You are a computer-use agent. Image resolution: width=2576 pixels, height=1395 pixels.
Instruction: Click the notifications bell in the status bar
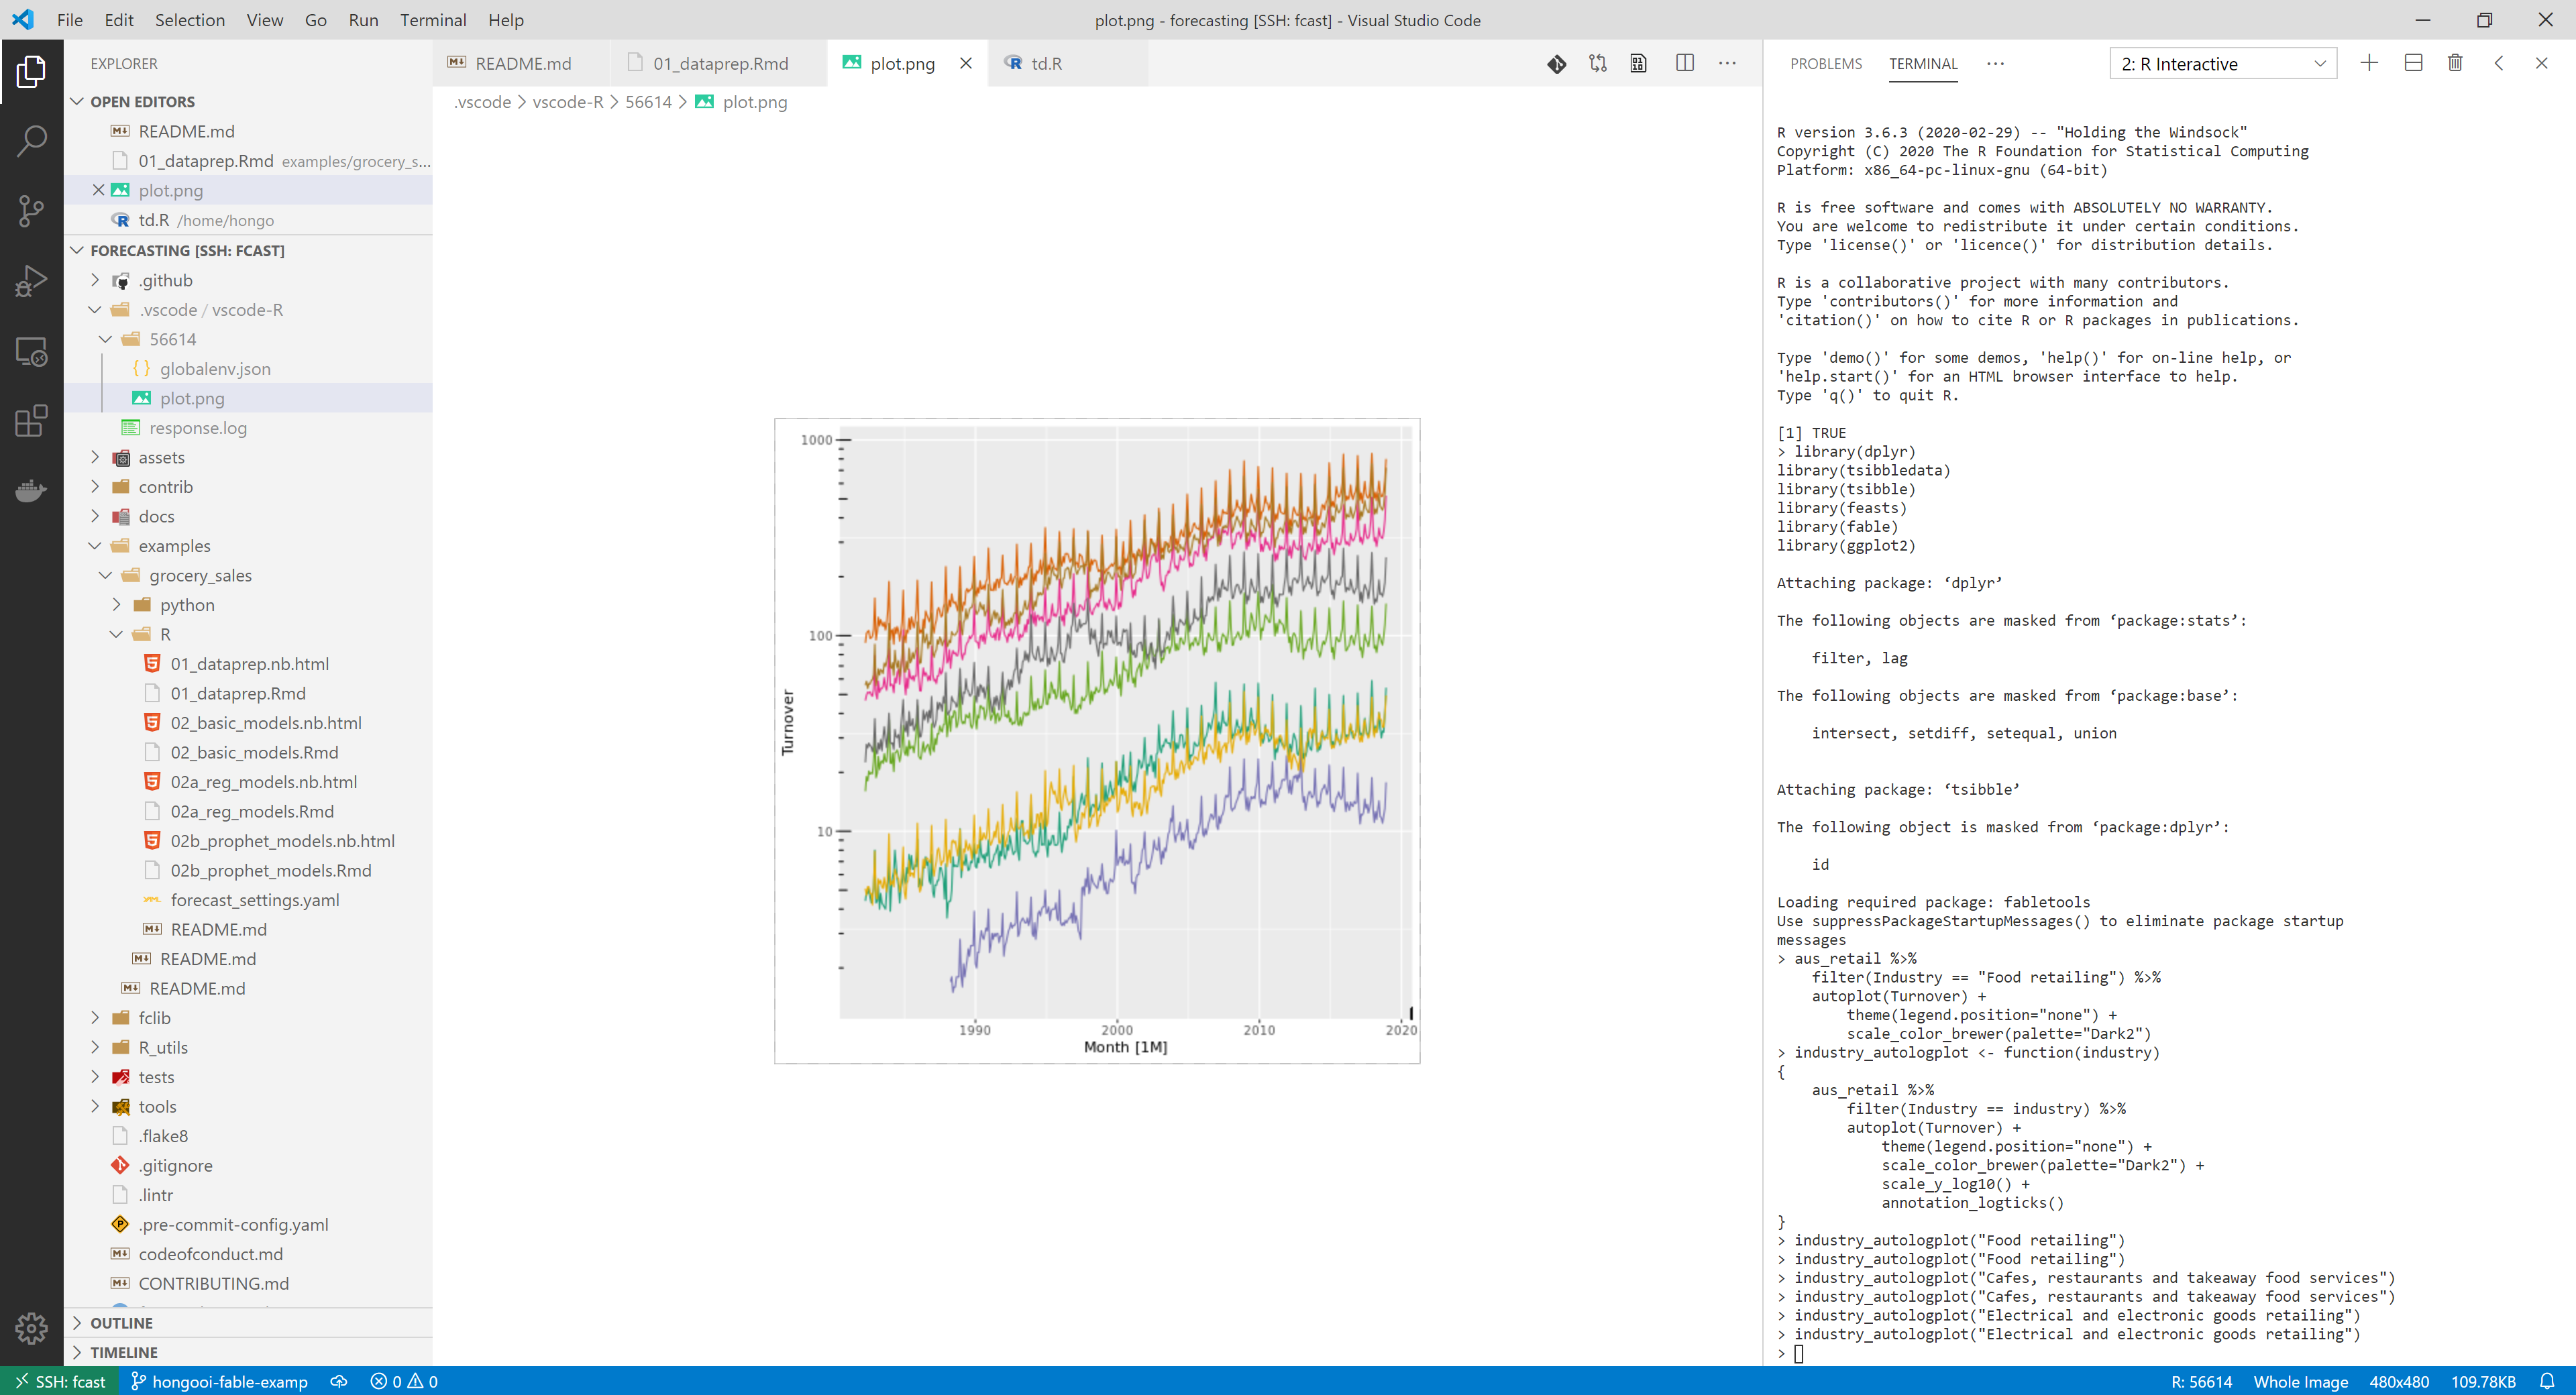pyautogui.click(x=2554, y=1381)
